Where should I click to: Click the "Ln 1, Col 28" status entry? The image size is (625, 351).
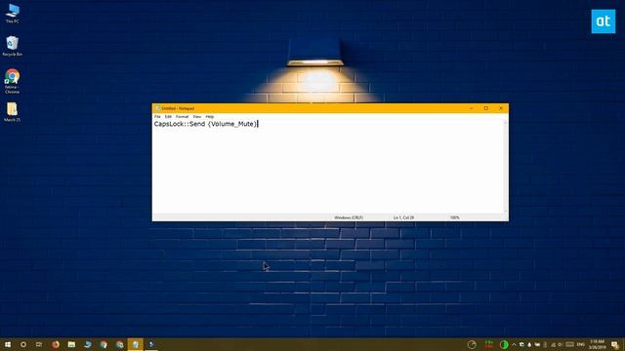[x=403, y=217]
